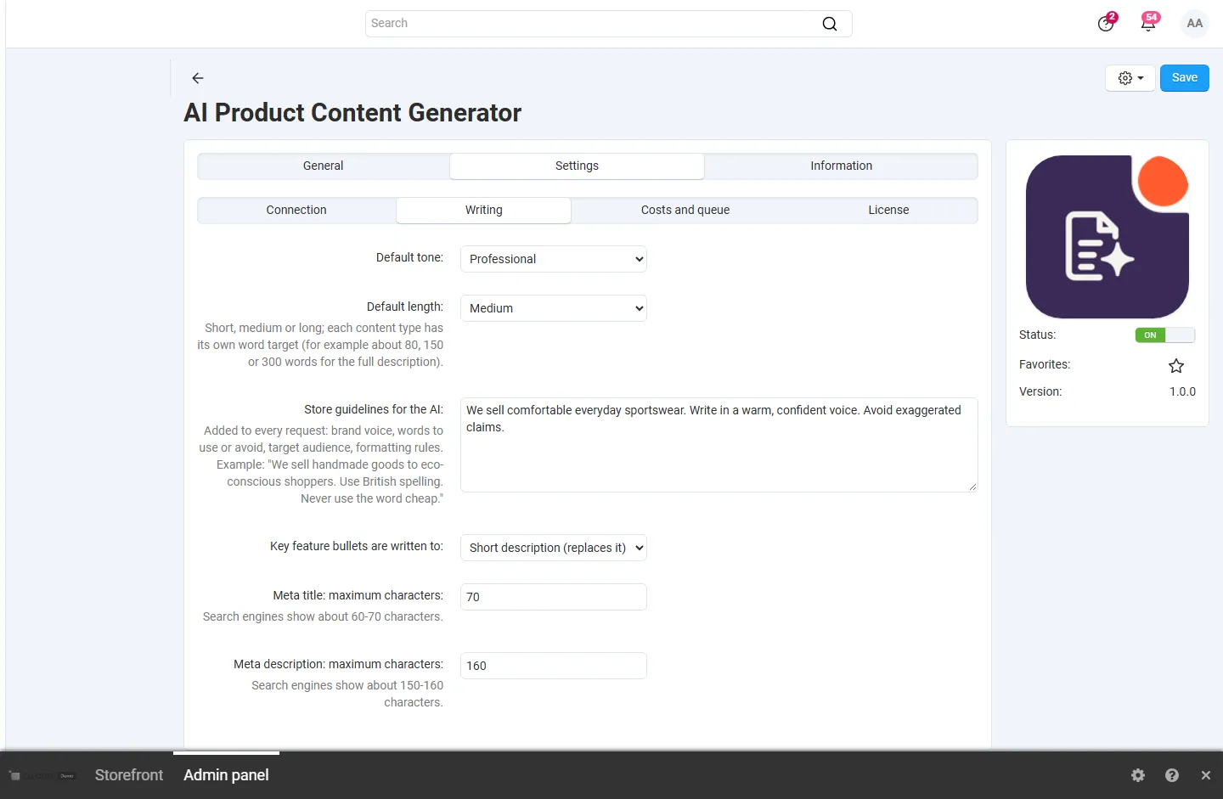Click the bottom bar help question icon

[x=1172, y=775]
